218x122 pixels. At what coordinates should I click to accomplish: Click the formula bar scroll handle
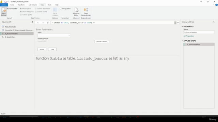(x=175, y=23)
